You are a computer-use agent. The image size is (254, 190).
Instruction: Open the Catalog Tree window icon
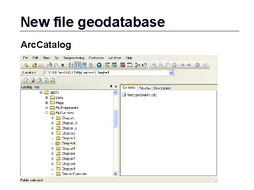108,65
